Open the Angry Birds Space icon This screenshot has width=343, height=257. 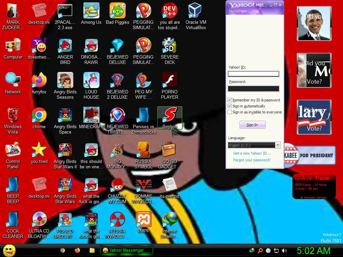click(x=65, y=120)
